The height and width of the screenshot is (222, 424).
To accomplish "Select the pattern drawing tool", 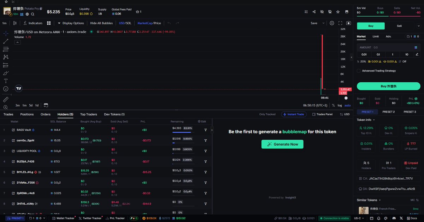I will 6,57.
